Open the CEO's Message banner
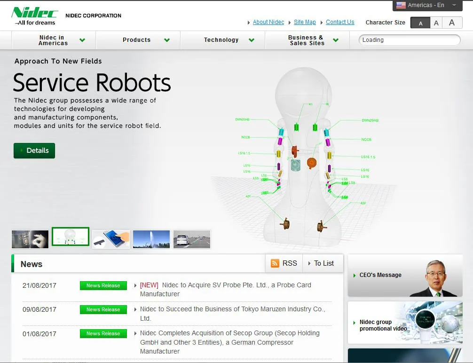The image size is (473, 363). click(405, 276)
